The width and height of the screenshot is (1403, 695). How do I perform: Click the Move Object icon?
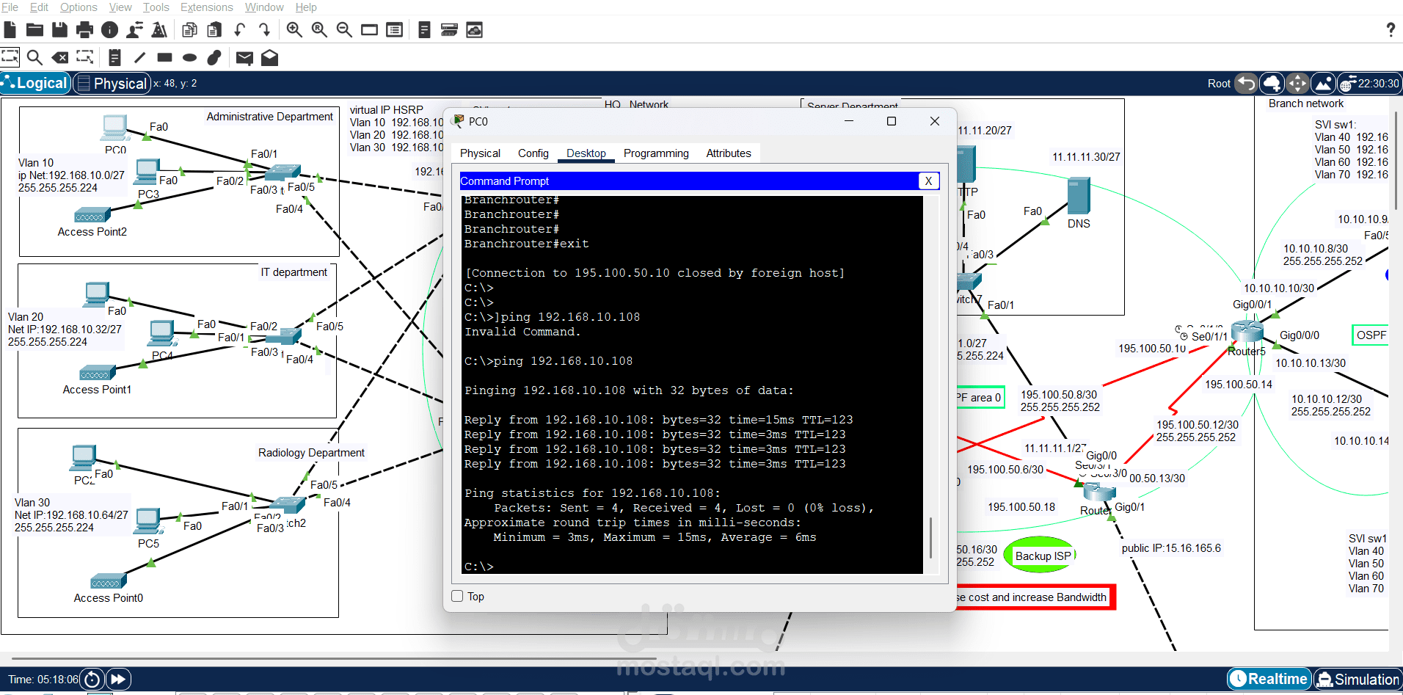tap(1297, 84)
